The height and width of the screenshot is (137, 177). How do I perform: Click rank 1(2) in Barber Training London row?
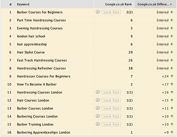[x=130, y=124]
